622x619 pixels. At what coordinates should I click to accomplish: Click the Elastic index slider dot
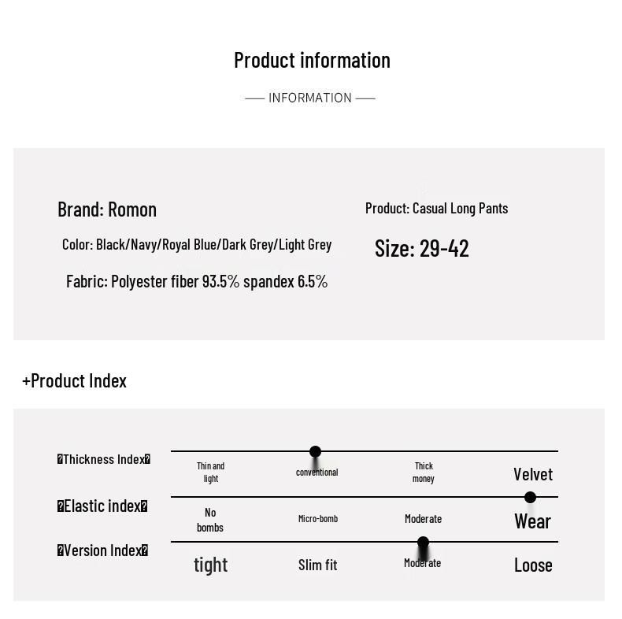pos(530,497)
